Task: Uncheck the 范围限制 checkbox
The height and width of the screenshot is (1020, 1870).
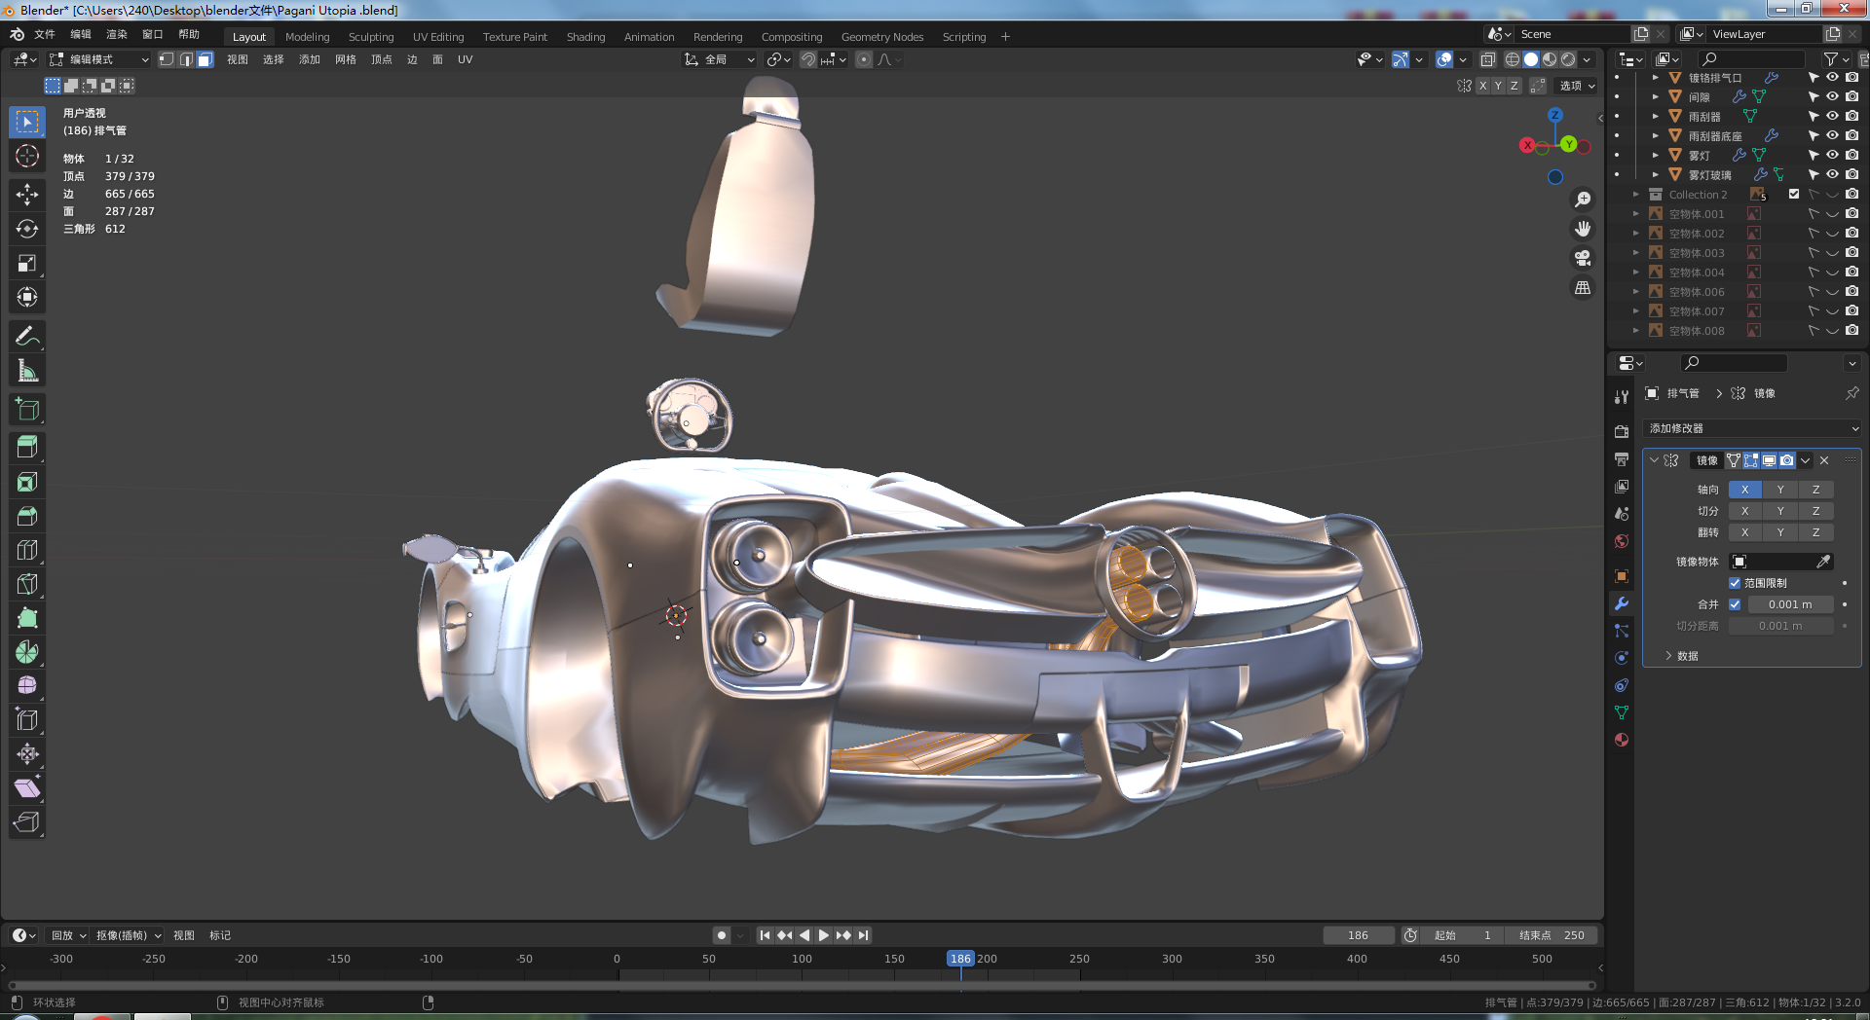Action: click(1735, 583)
